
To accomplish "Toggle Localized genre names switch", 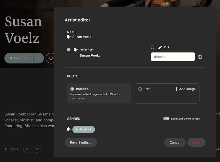I will (166, 119).
